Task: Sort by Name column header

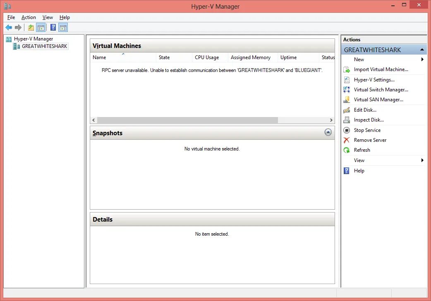Action: click(x=123, y=57)
